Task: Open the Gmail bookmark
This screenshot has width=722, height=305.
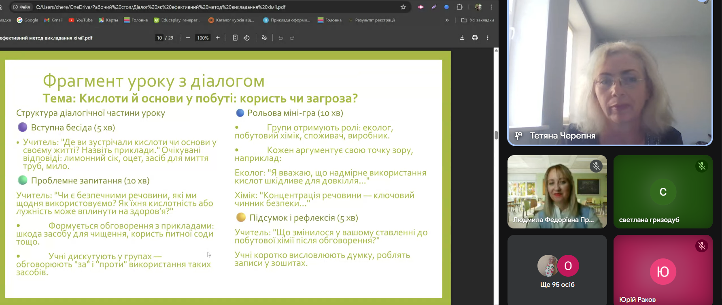Action: 53,20
